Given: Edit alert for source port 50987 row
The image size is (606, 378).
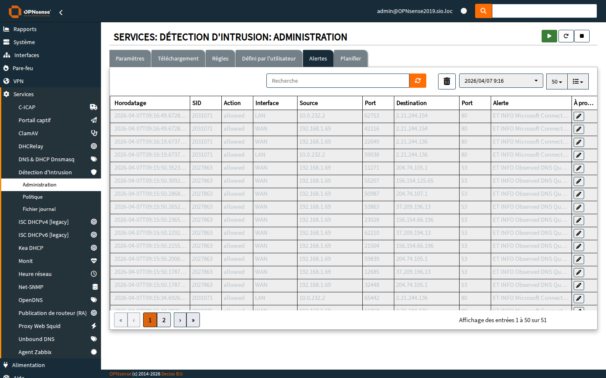Looking at the screenshot, I should click(579, 194).
